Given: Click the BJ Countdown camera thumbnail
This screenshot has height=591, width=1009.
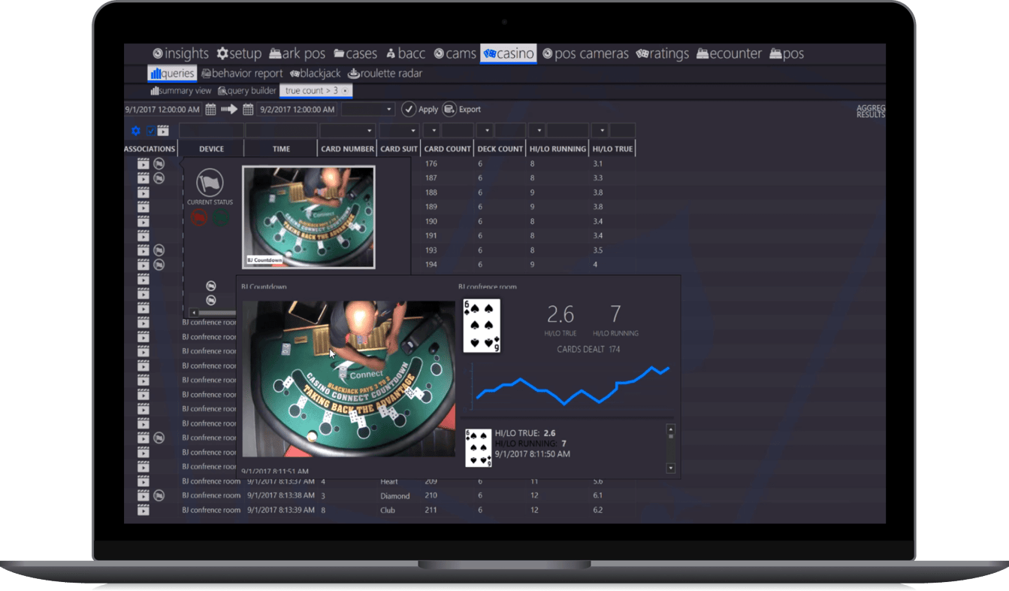Looking at the screenshot, I should click(x=309, y=217).
